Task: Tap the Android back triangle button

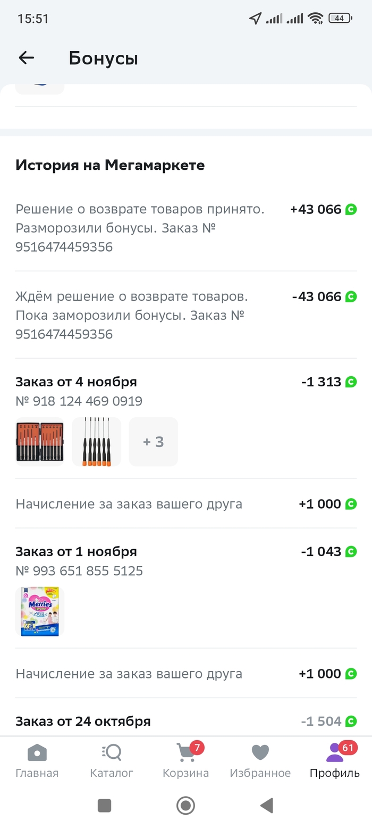Action: pos(267,806)
